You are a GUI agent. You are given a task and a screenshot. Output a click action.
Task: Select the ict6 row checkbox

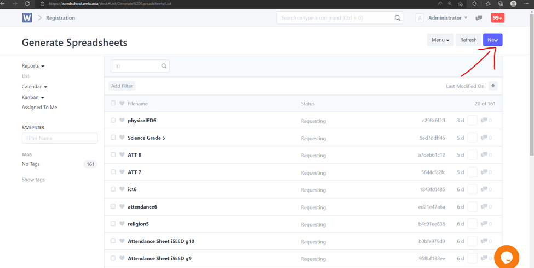tap(113, 189)
